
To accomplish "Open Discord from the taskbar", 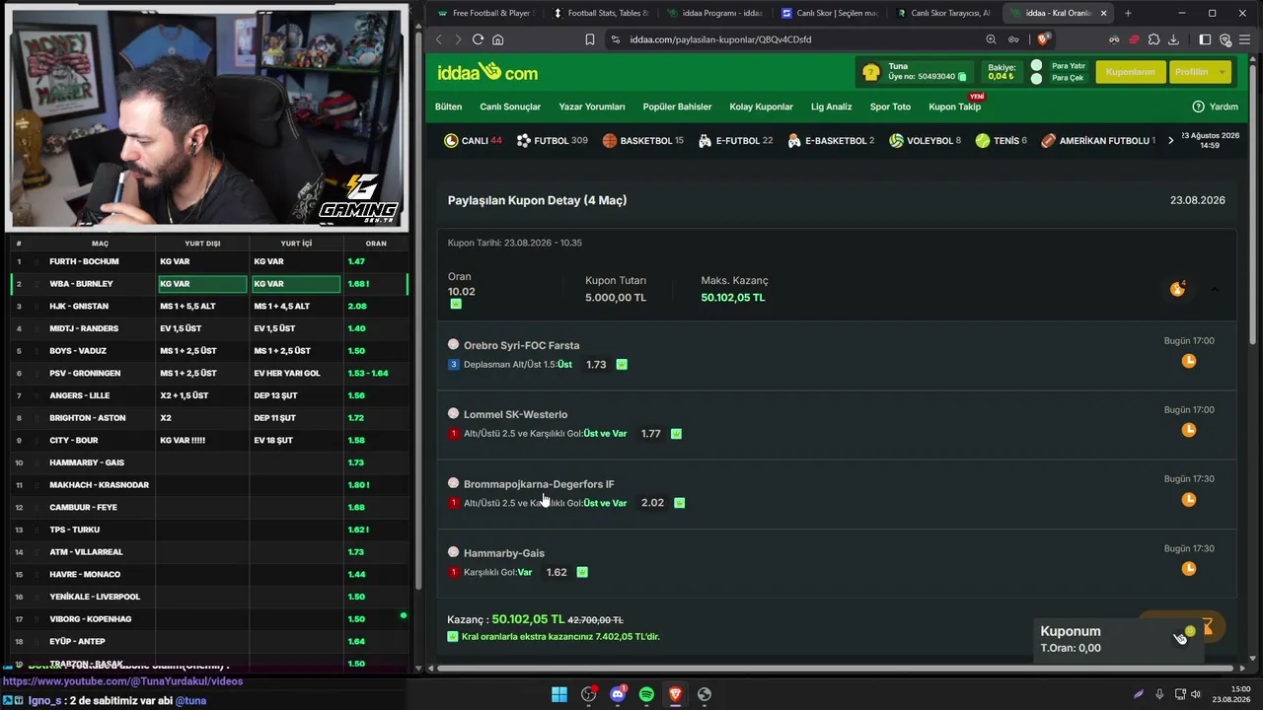I will [x=618, y=694].
